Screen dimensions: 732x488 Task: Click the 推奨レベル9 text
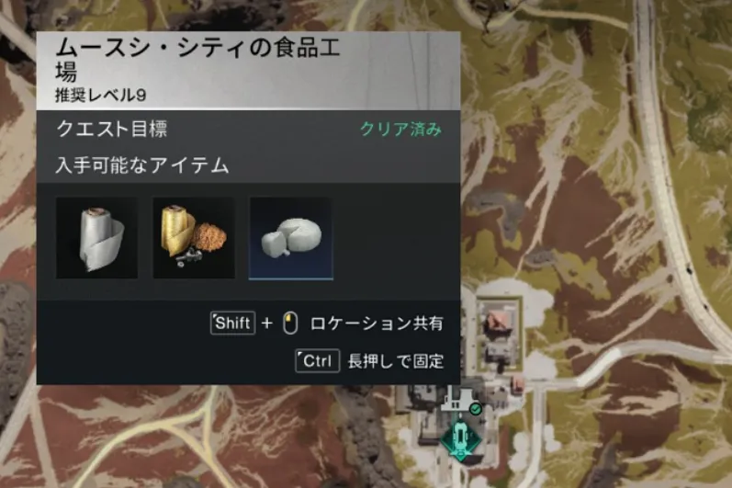coord(101,96)
